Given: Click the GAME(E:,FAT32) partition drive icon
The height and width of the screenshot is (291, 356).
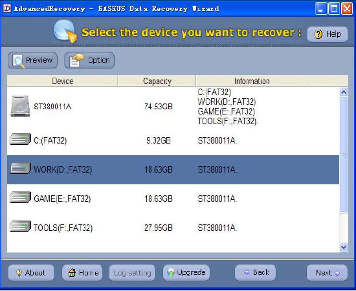Looking at the screenshot, I should click(x=20, y=197).
